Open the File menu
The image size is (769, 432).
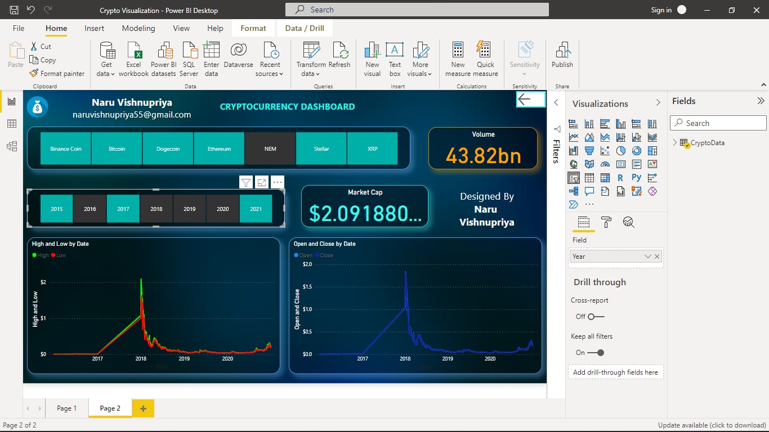(19, 28)
